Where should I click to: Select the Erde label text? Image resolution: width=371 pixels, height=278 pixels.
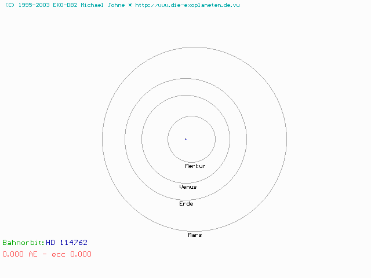186,204
